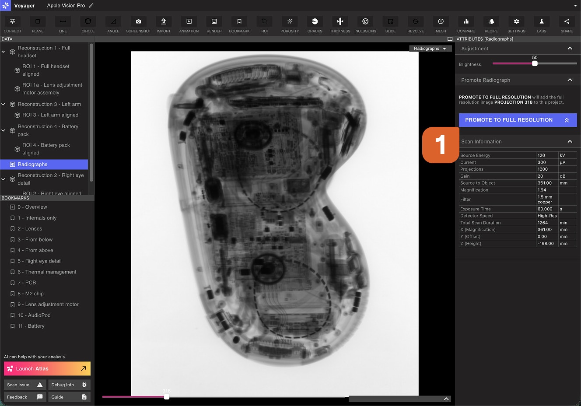Click the Inclusions tool icon
Viewport: 581px width, 406px height.
pyautogui.click(x=365, y=22)
